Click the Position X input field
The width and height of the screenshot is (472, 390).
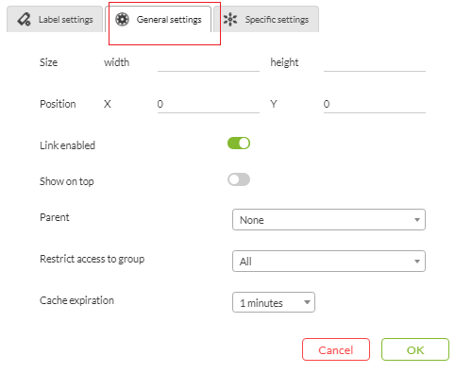click(209, 104)
